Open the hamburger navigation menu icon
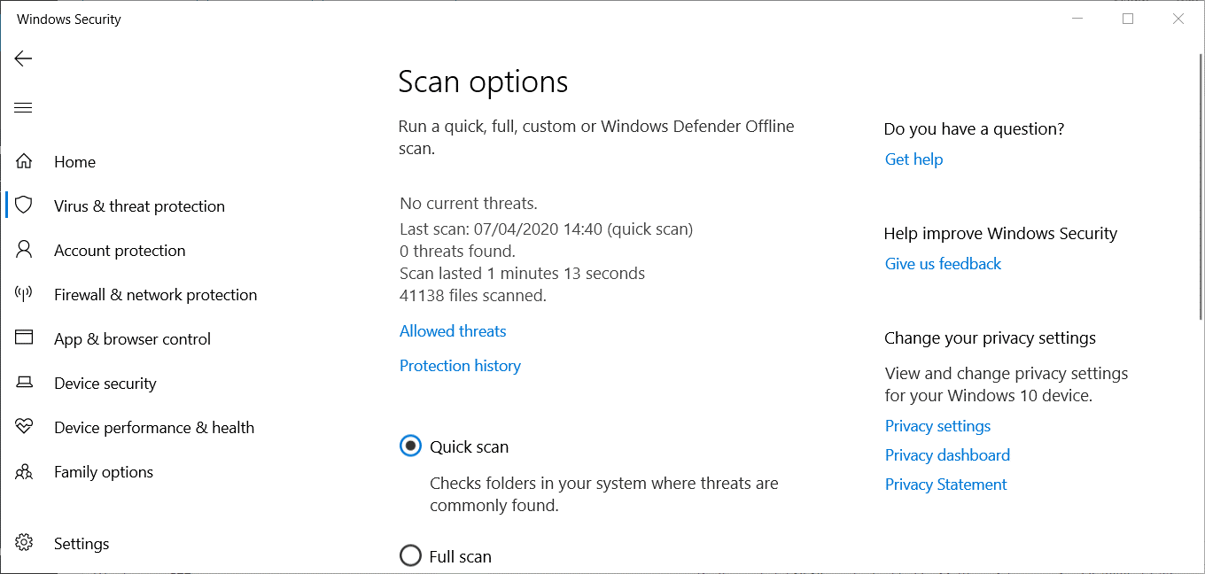This screenshot has width=1205, height=574. coord(23,108)
